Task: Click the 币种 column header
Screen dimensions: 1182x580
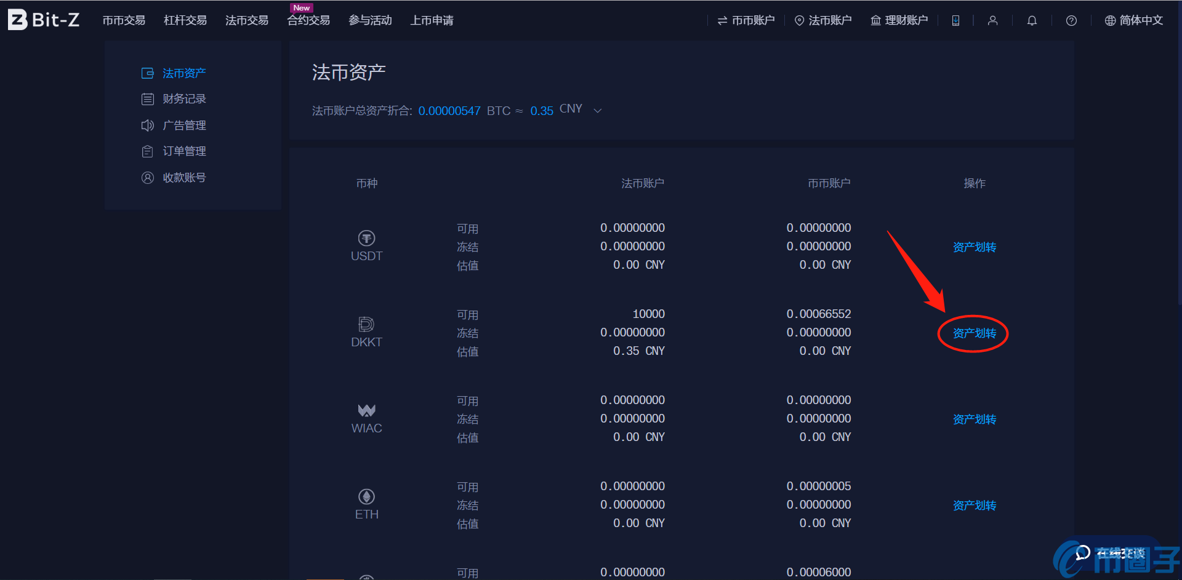Action: (x=367, y=183)
